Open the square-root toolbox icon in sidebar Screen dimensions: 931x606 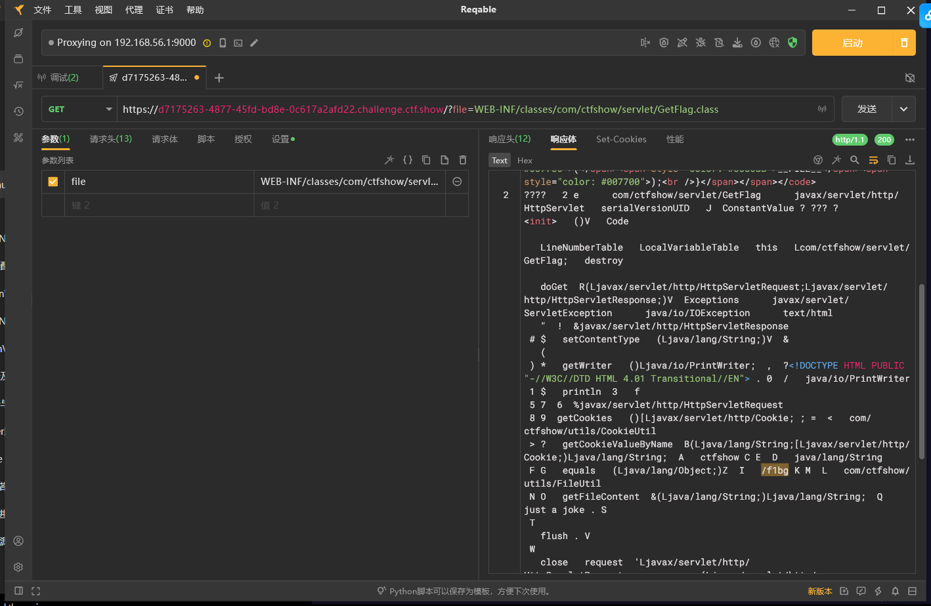(18, 85)
